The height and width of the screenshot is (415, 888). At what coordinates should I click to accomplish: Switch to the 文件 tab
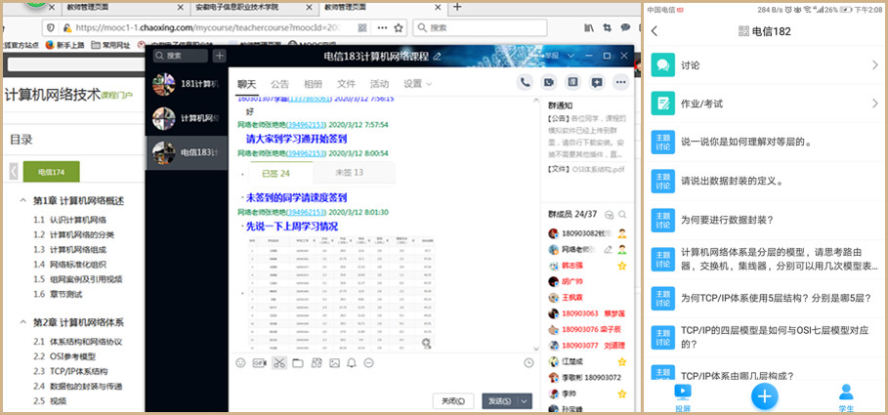pos(346,84)
